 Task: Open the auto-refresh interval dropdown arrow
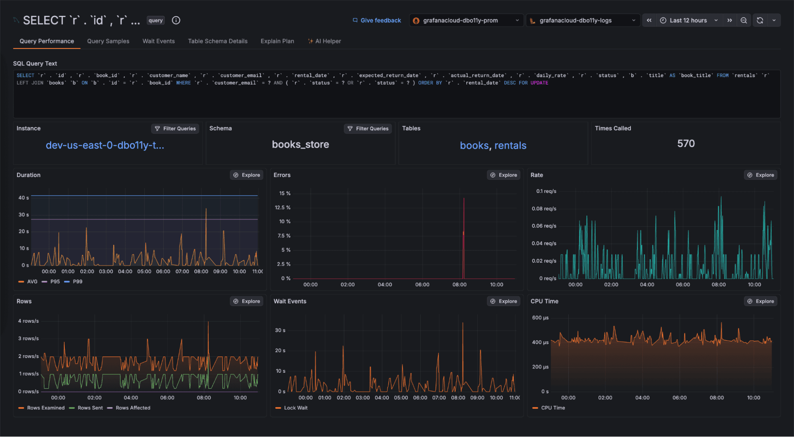(774, 20)
